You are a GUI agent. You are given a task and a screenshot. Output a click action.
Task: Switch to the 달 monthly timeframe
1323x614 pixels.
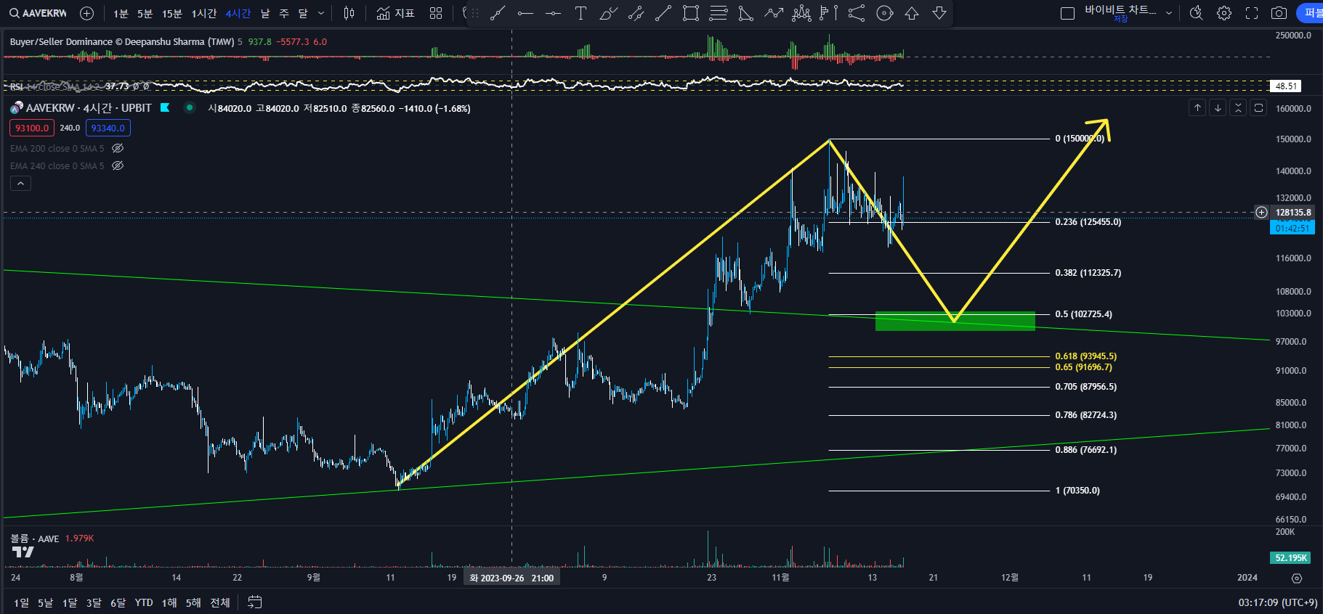(303, 13)
